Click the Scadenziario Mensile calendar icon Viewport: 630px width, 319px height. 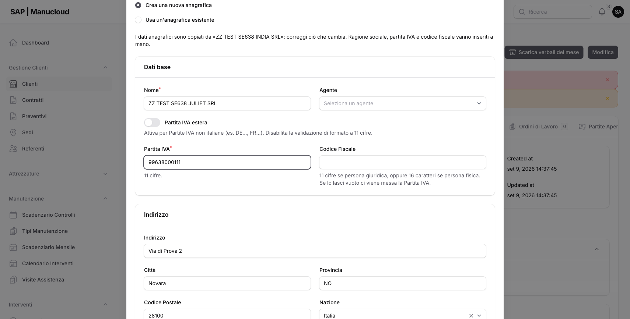coord(13,247)
